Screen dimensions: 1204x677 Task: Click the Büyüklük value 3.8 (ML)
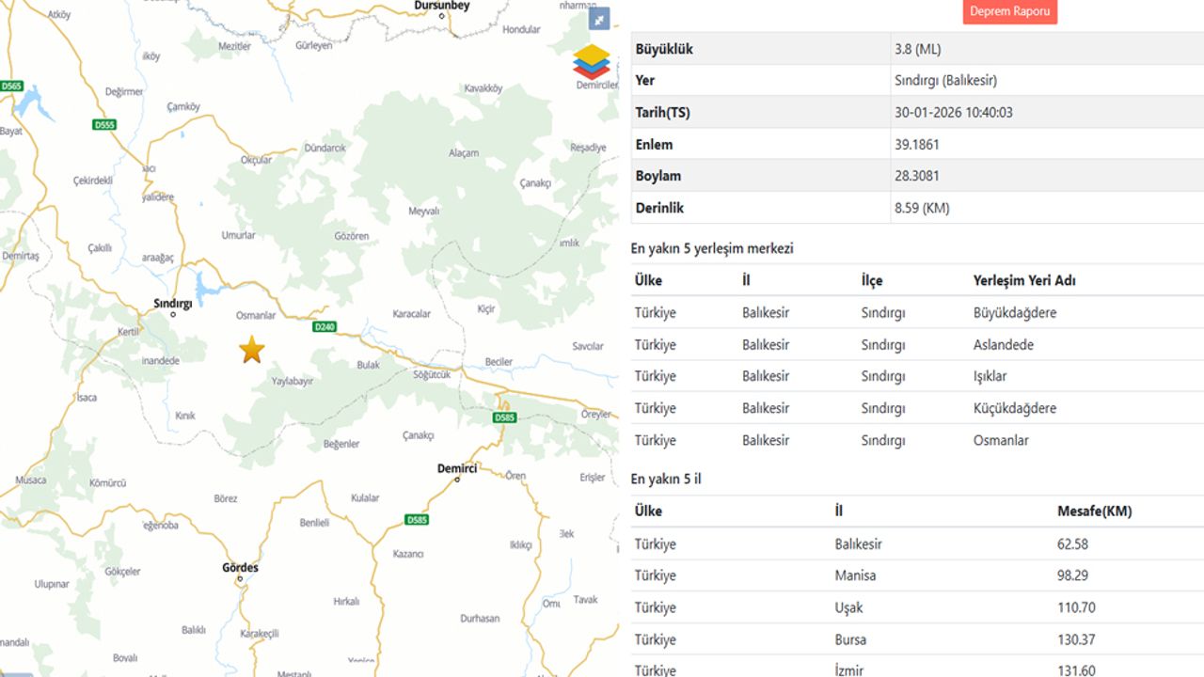[x=917, y=49]
